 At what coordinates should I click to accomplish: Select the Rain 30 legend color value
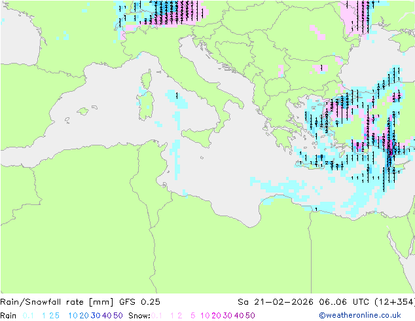tap(96, 316)
